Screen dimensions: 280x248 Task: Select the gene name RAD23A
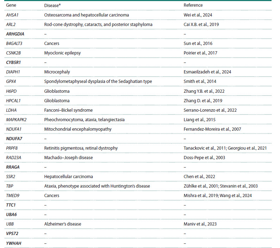pos(13,158)
